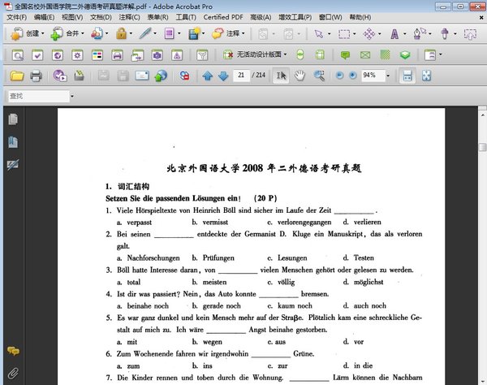
Task: Open the Certified PDF menu
Action: pyautogui.click(x=223, y=17)
